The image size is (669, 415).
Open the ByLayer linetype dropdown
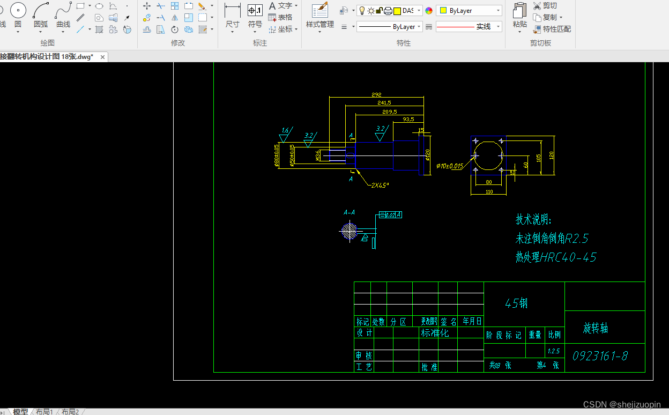click(x=418, y=26)
